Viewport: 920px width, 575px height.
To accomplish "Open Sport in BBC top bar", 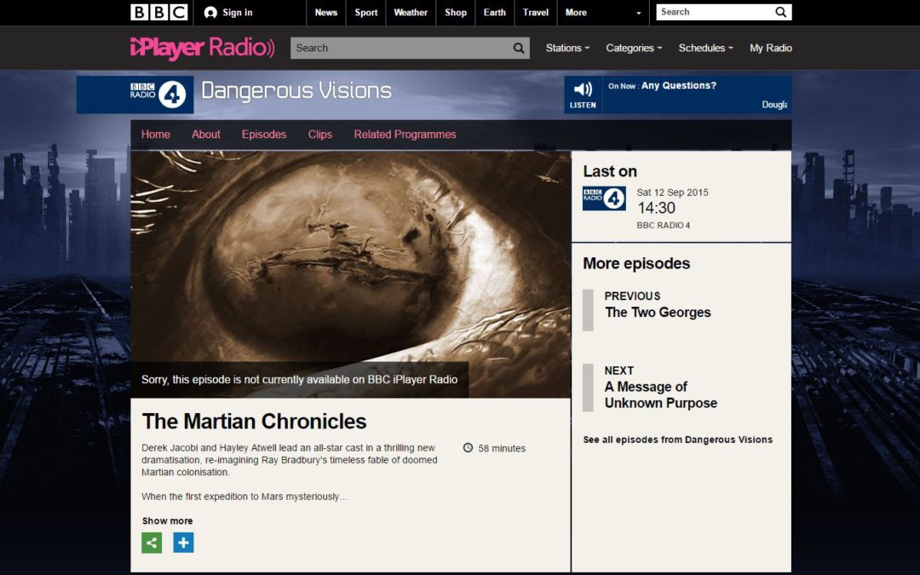I will coord(366,12).
